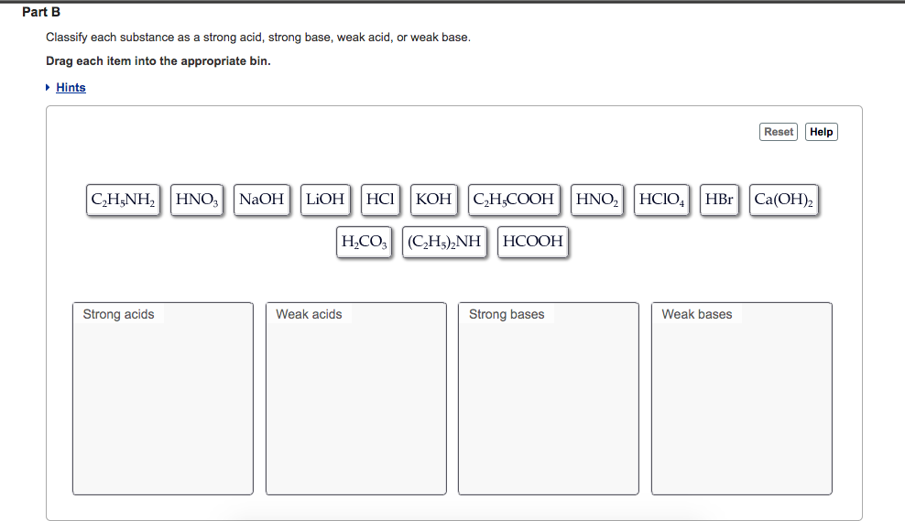Select the NaOH tile

[262, 199]
